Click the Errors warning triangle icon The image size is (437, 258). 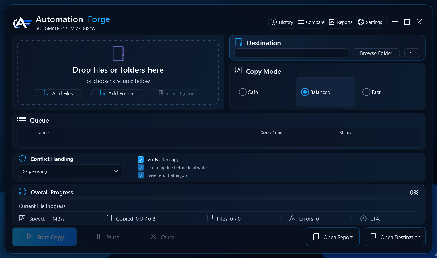(x=292, y=218)
